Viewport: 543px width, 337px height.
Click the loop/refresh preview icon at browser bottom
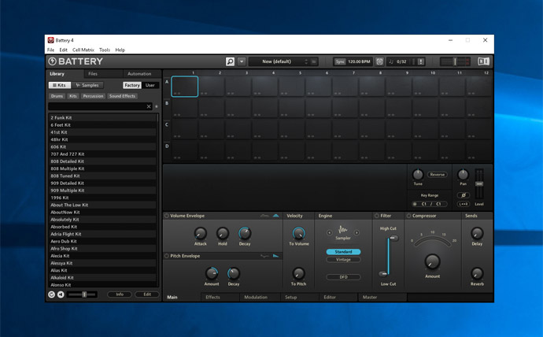point(52,294)
